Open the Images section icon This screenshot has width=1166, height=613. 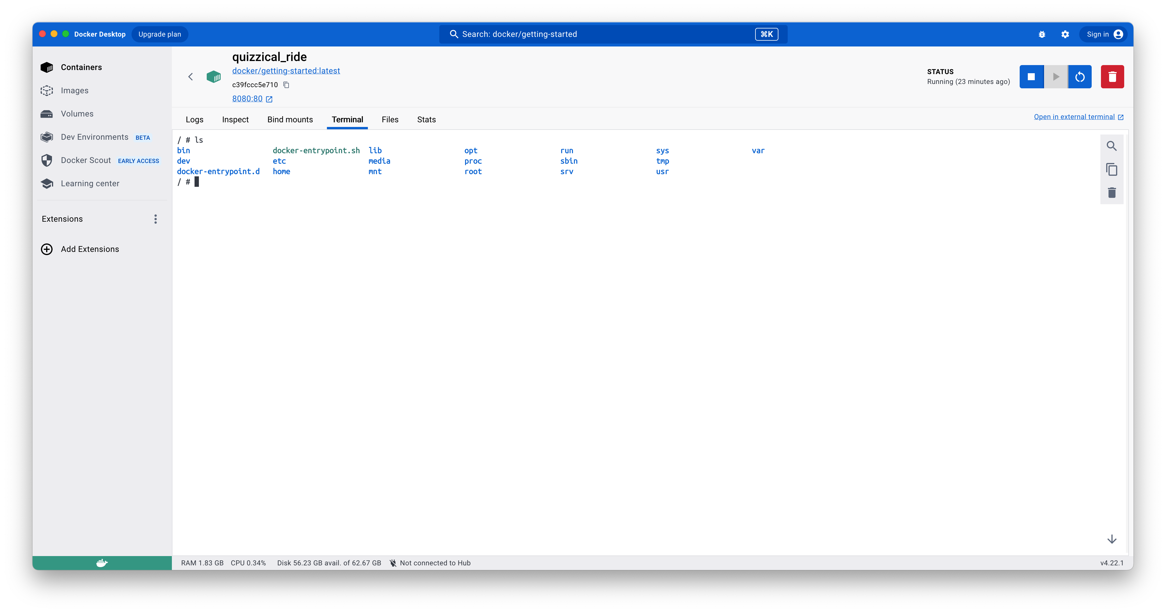click(x=47, y=91)
